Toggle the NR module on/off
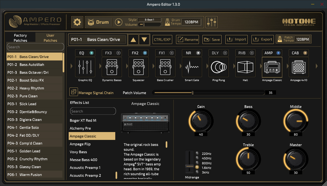This screenshot has width=327, height=186. (198, 53)
